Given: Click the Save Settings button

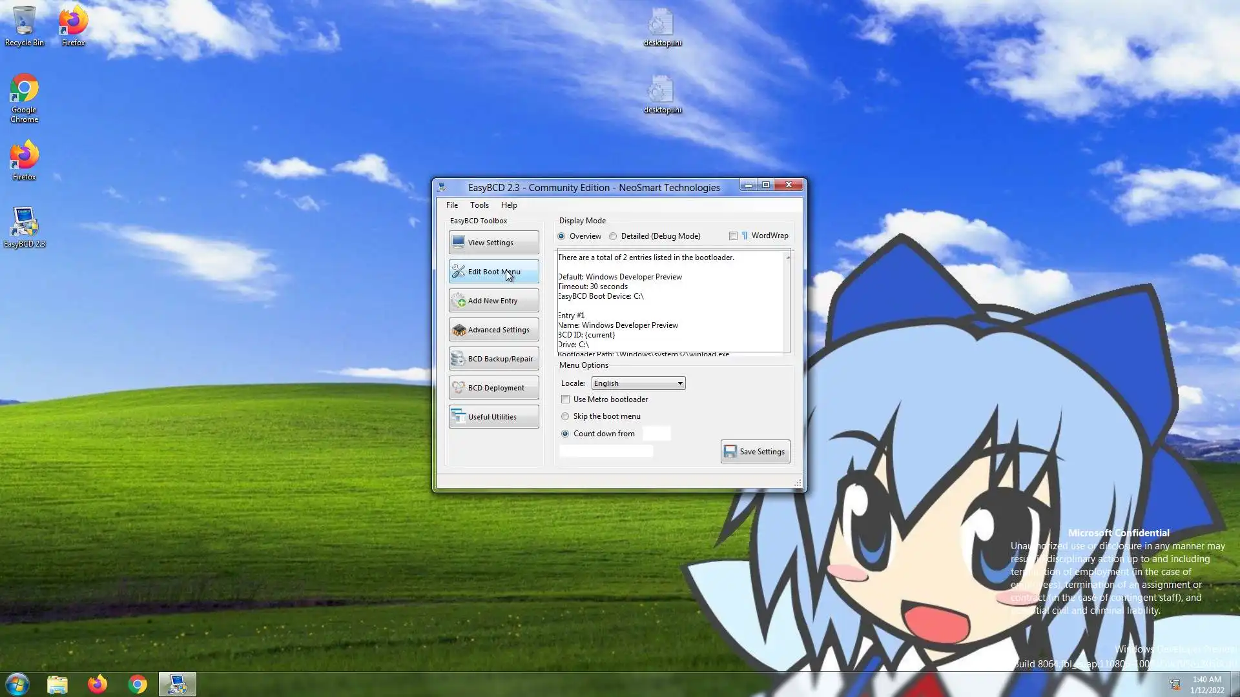Looking at the screenshot, I should pos(755,452).
